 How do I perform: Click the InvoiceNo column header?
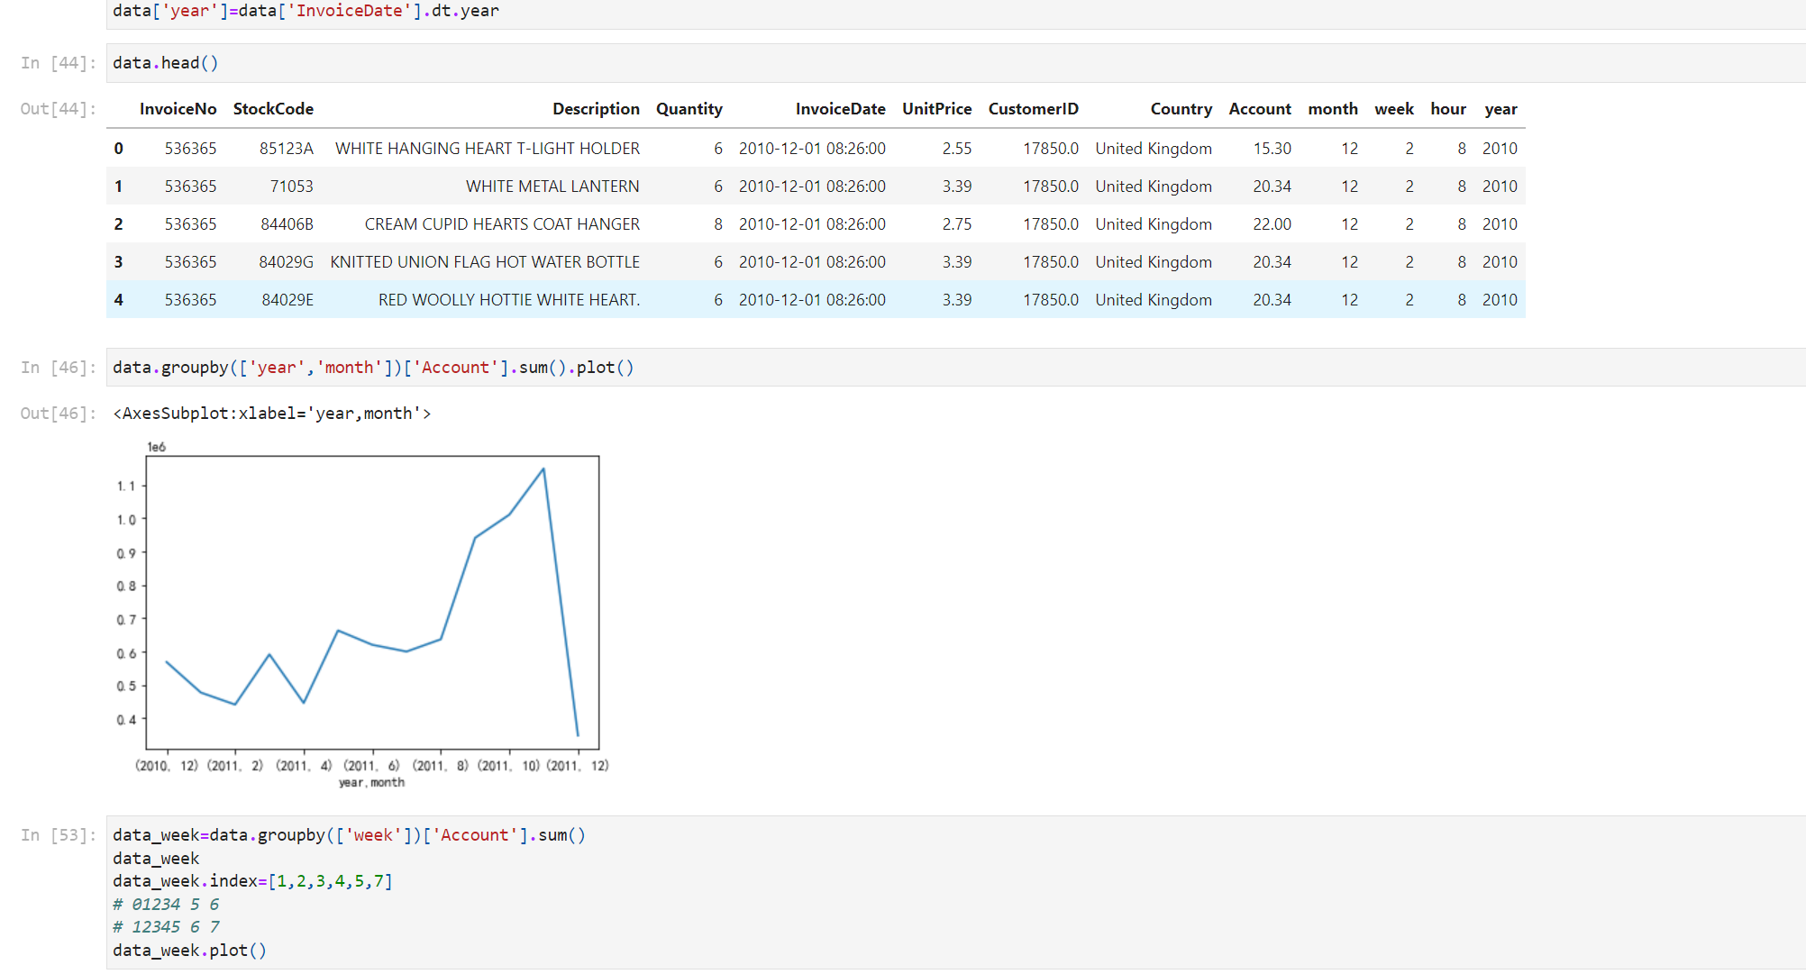[x=178, y=109]
